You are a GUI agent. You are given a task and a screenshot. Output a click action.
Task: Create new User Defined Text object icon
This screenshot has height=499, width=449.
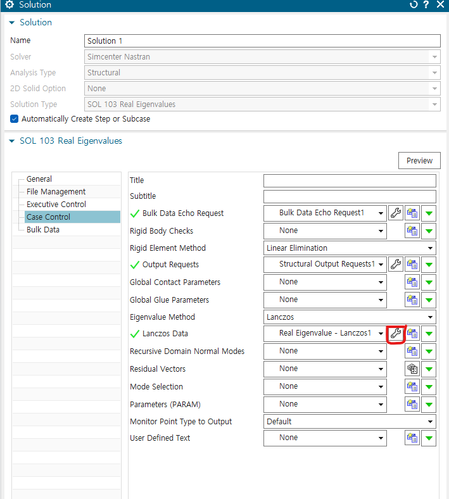412,438
